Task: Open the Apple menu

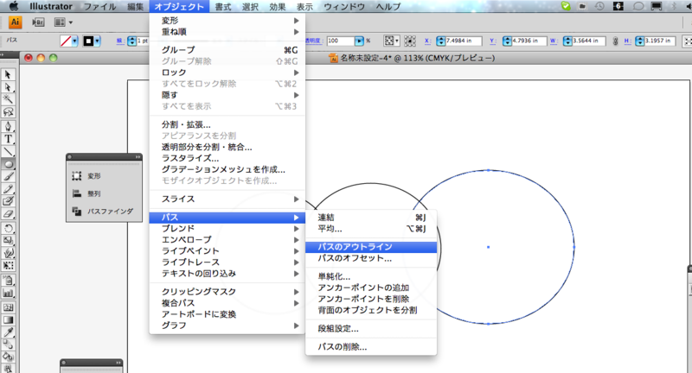Action: tap(14, 6)
